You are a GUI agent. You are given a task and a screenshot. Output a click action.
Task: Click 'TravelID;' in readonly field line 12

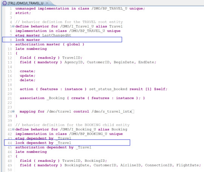[72, 58]
